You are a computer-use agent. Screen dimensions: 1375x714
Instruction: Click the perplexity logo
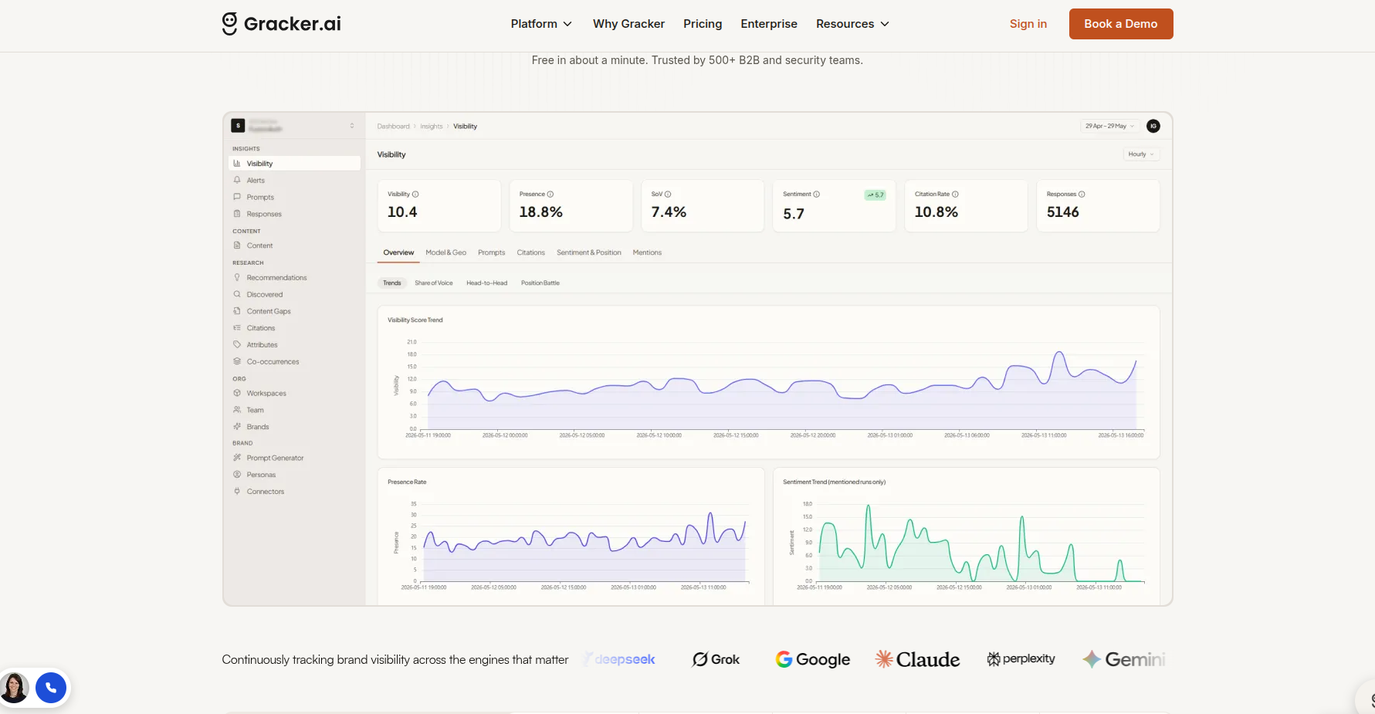[1021, 658]
